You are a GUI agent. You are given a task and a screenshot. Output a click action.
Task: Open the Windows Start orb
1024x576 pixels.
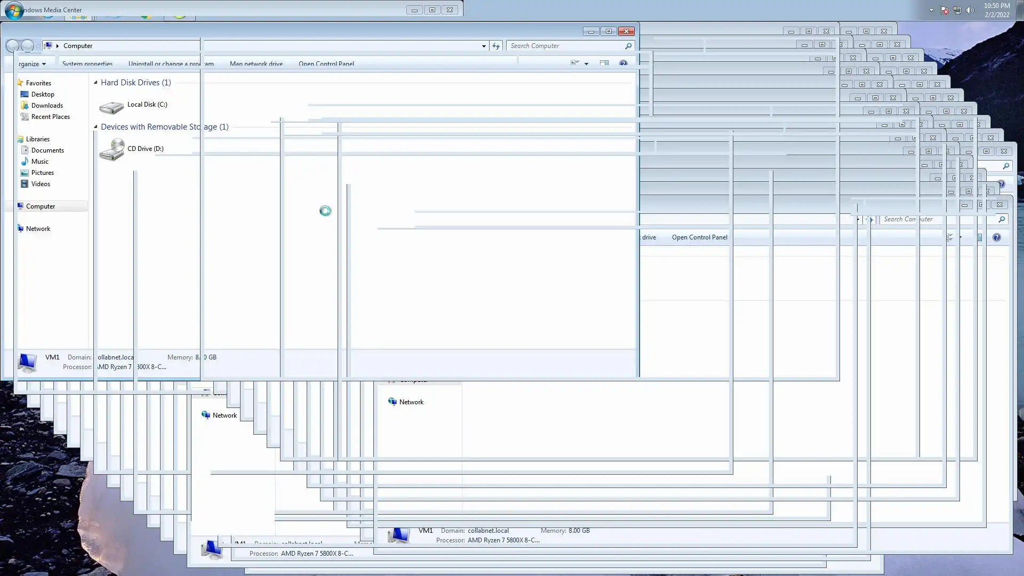(14, 10)
